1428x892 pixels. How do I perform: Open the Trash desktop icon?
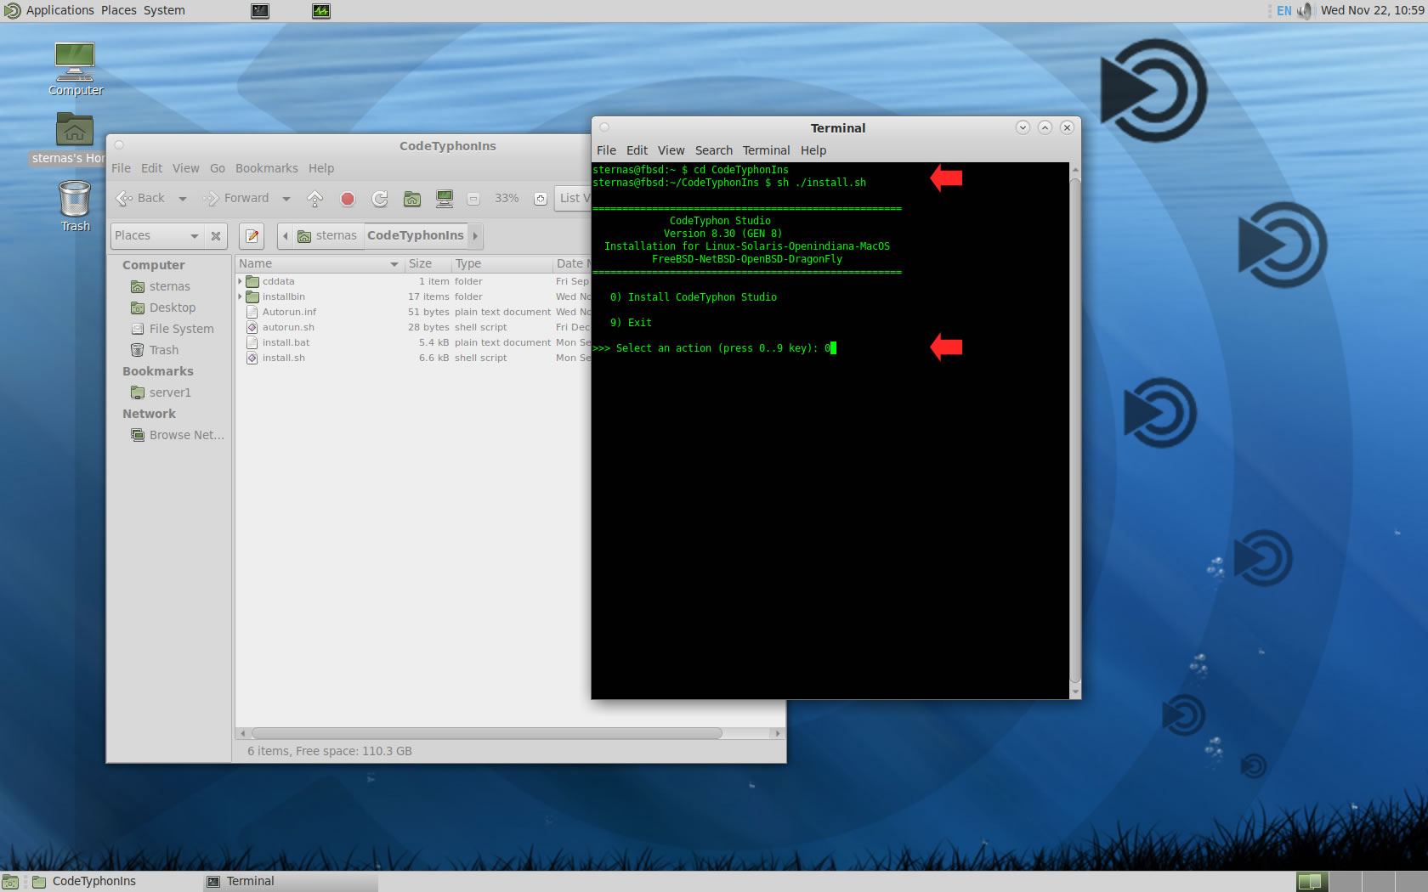[x=75, y=206]
